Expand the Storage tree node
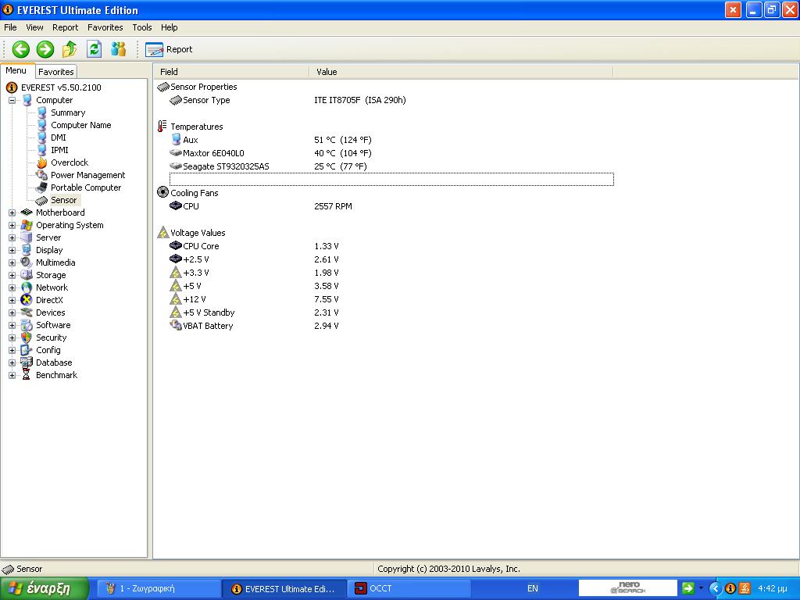The image size is (800, 600). (x=12, y=275)
